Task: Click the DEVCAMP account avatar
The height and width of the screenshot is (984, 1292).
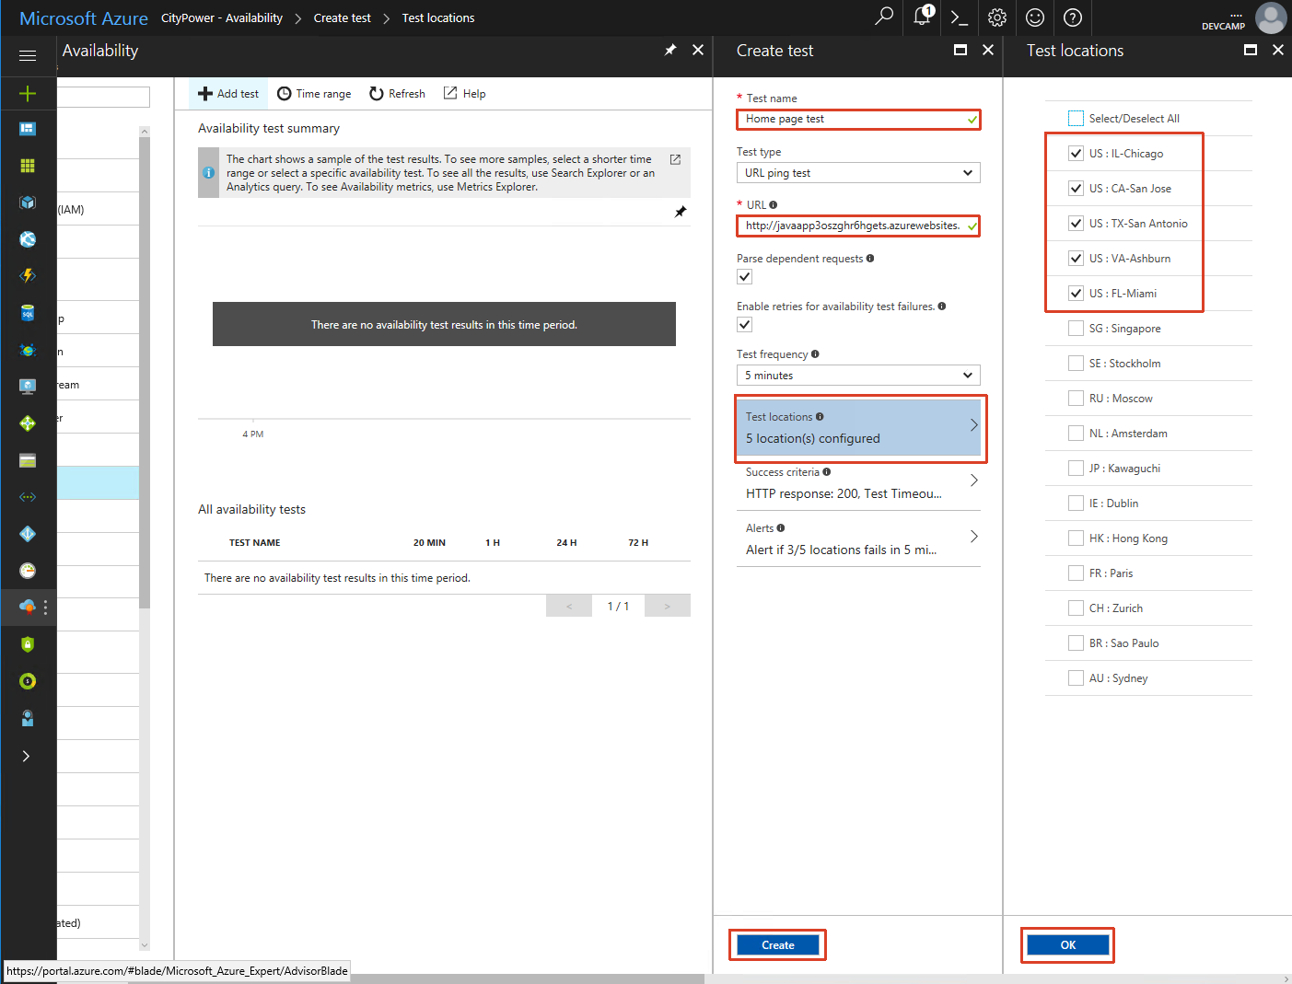Action: [1271, 17]
